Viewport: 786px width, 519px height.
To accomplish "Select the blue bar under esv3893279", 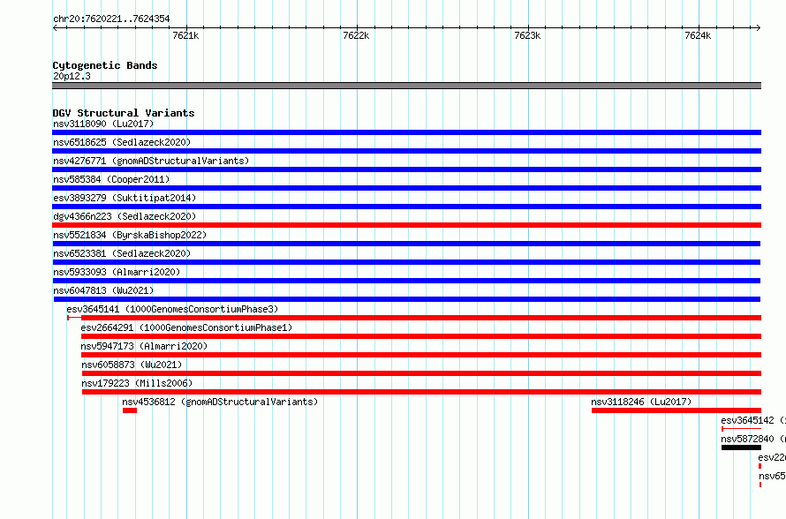I will click(x=406, y=207).
